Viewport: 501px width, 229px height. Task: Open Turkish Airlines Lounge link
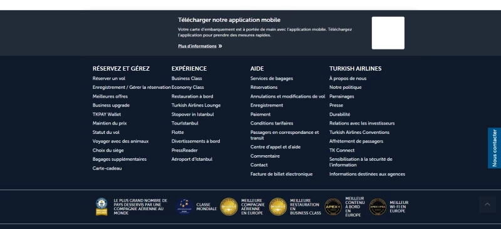pyautogui.click(x=196, y=105)
